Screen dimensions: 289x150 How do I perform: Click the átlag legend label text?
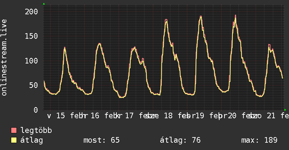[x=32, y=140]
